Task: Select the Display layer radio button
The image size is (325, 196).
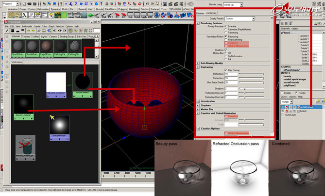Action: pyautogui.click(x=282, y=93)
